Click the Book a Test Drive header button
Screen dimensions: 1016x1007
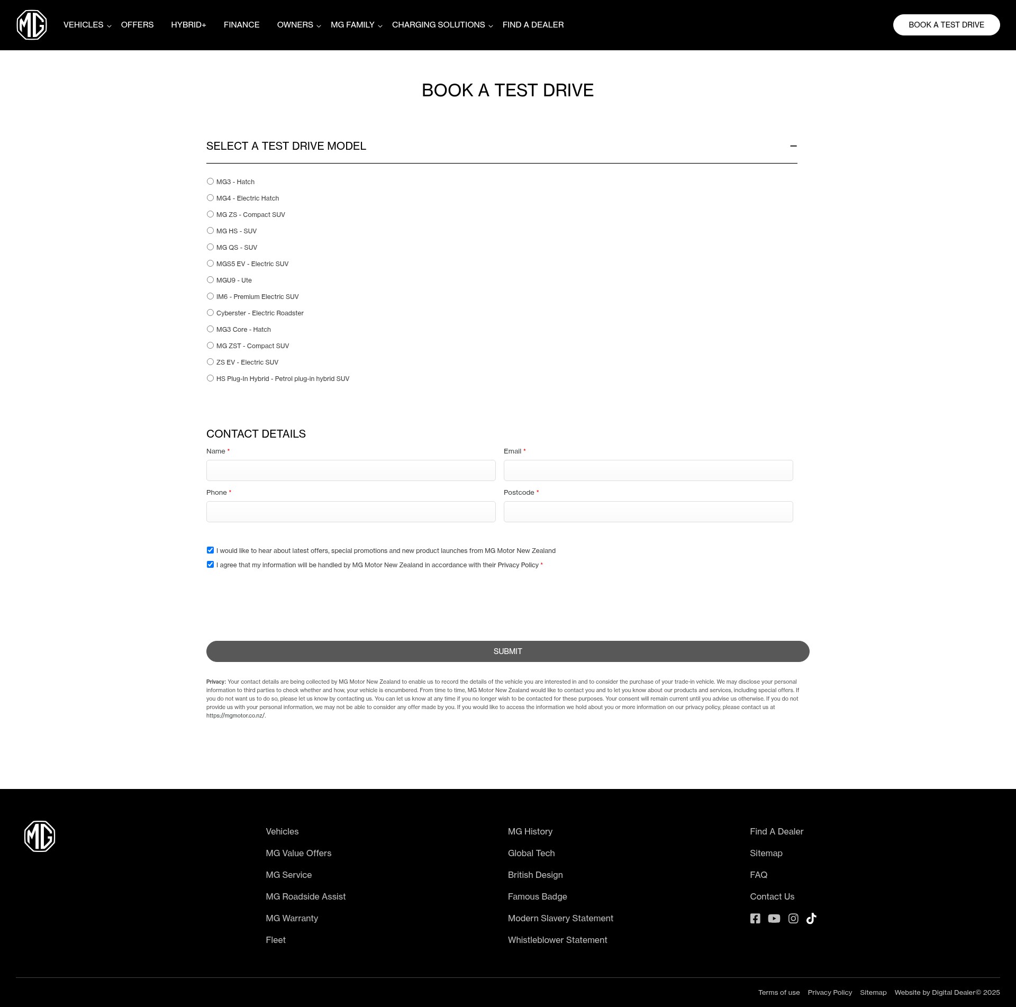[x=946, y=25]
